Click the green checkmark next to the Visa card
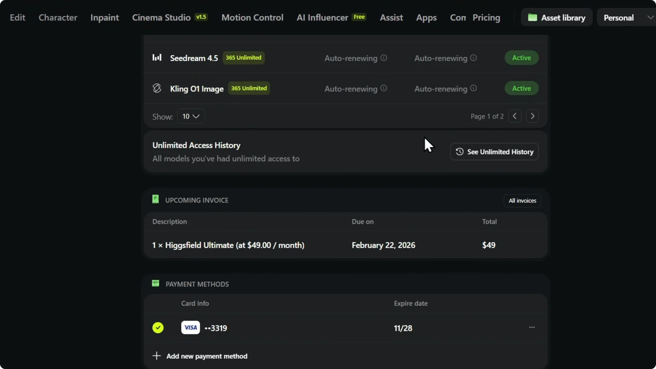This screenshot has height=369, width=656. coord(158,327)
